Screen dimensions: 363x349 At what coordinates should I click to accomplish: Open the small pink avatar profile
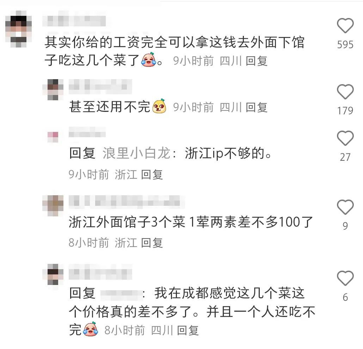click(x=53, y=137)
